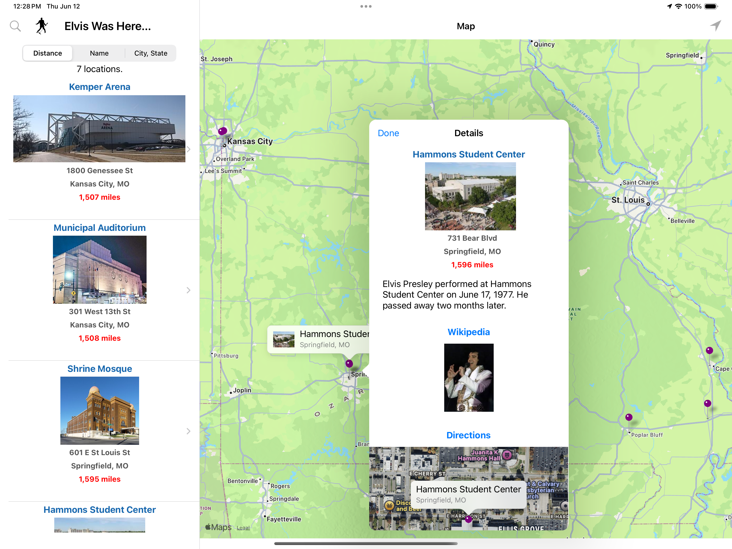This screenshot has height=549, width=732.
Task: Expand Kemper Arena row chevron
Action: point(188,149)
